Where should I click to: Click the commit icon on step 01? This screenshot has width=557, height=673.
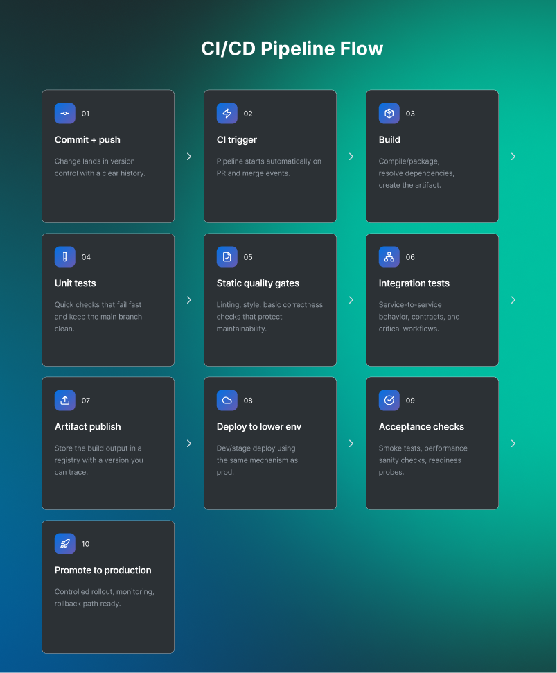(x=65, y=114)
